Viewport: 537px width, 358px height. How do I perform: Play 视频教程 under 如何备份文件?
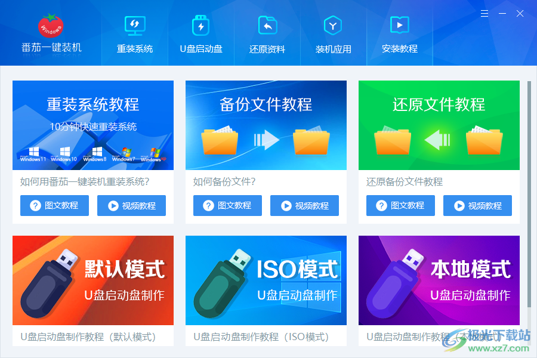tap(304, 205)
